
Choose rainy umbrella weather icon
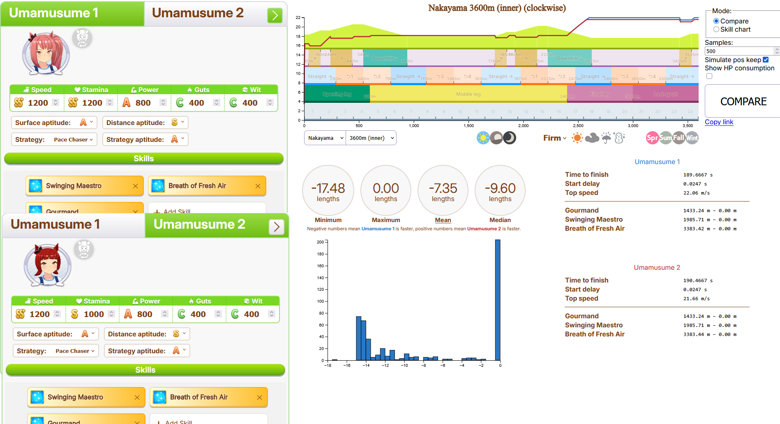tap(606, 138)
